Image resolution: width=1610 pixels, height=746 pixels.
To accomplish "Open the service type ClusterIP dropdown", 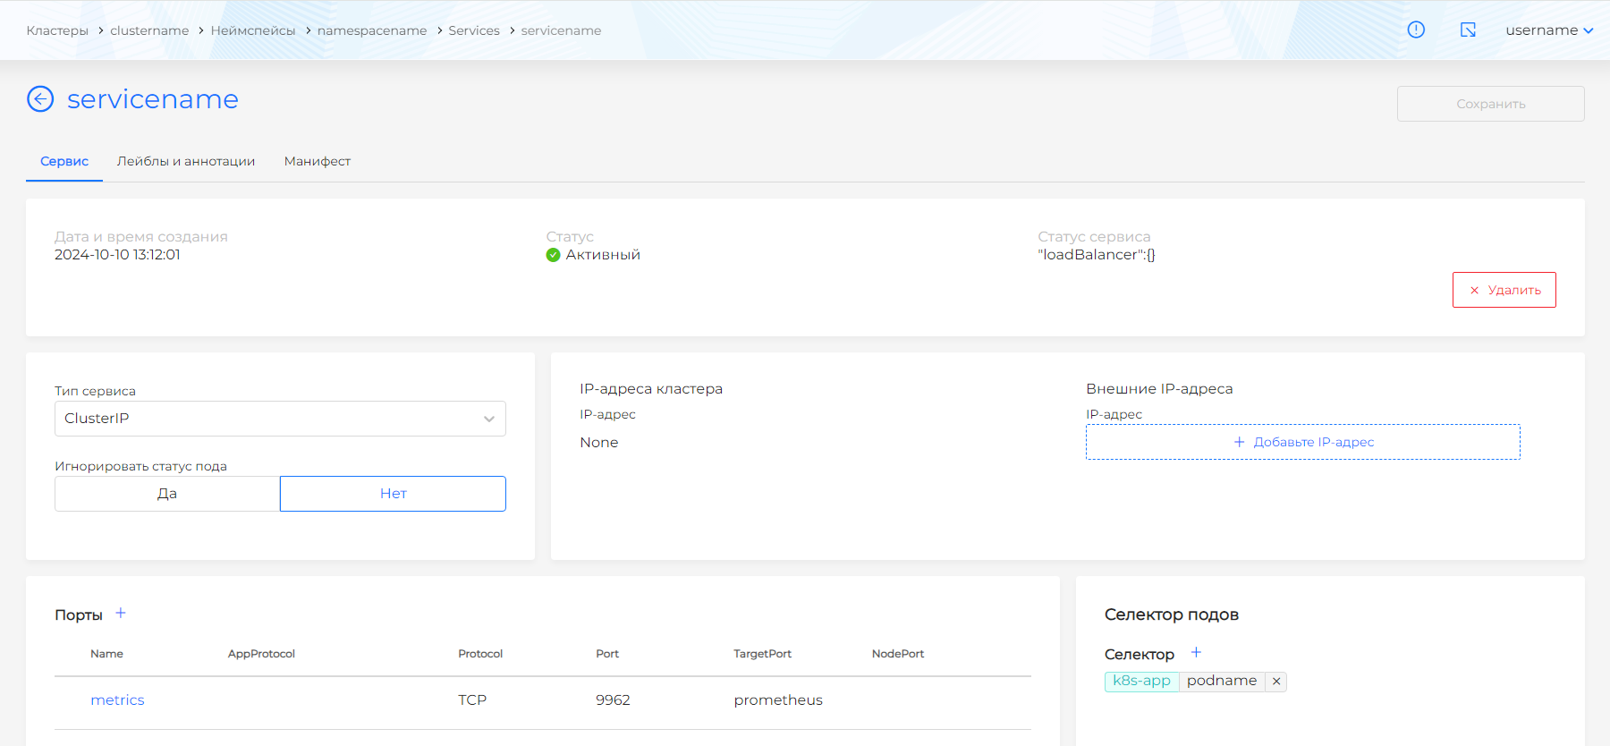I will click(280, 419).
